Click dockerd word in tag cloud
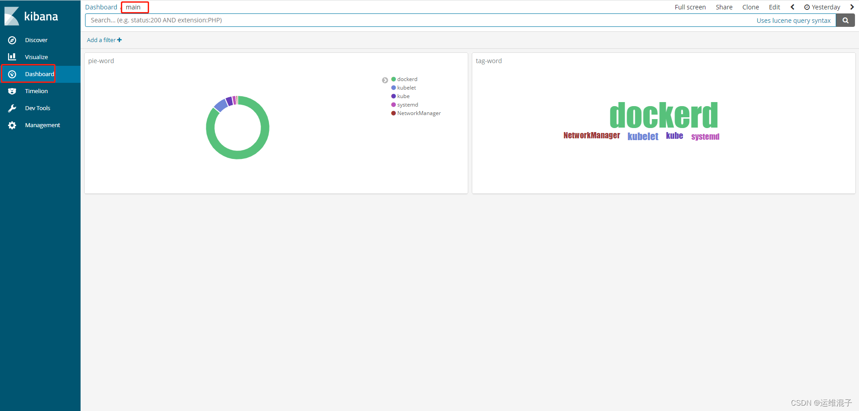859x411 pixels. (664, 116)
